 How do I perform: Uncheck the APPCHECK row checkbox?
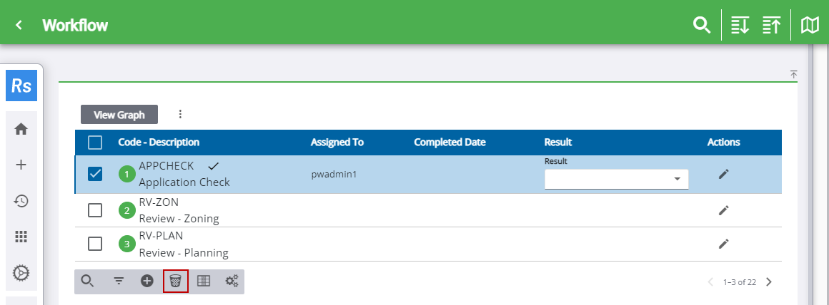point(95,174)
